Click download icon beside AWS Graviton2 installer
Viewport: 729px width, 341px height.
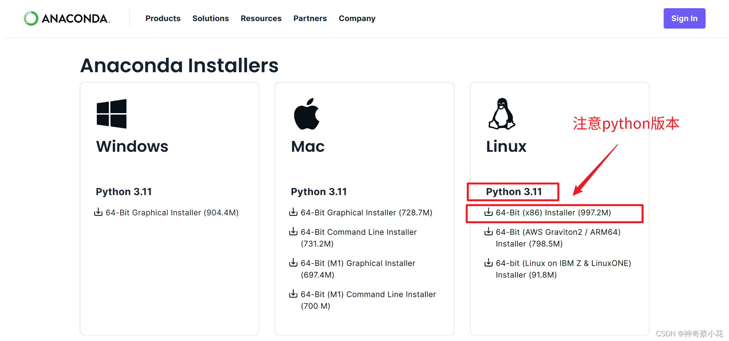[489, 232]
